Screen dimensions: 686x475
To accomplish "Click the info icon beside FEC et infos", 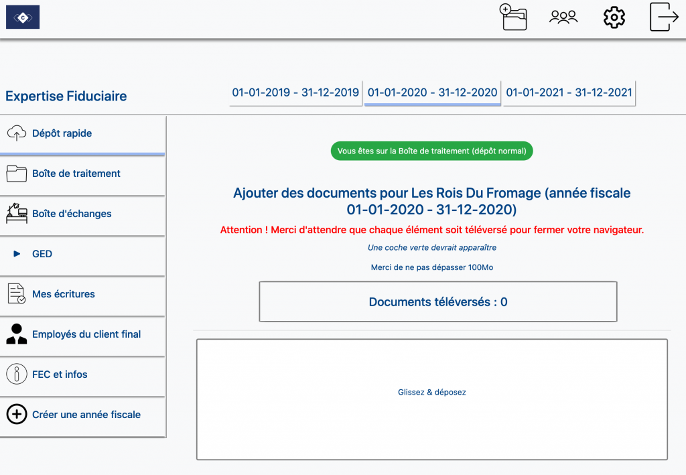I will click(x=17, y=374).
